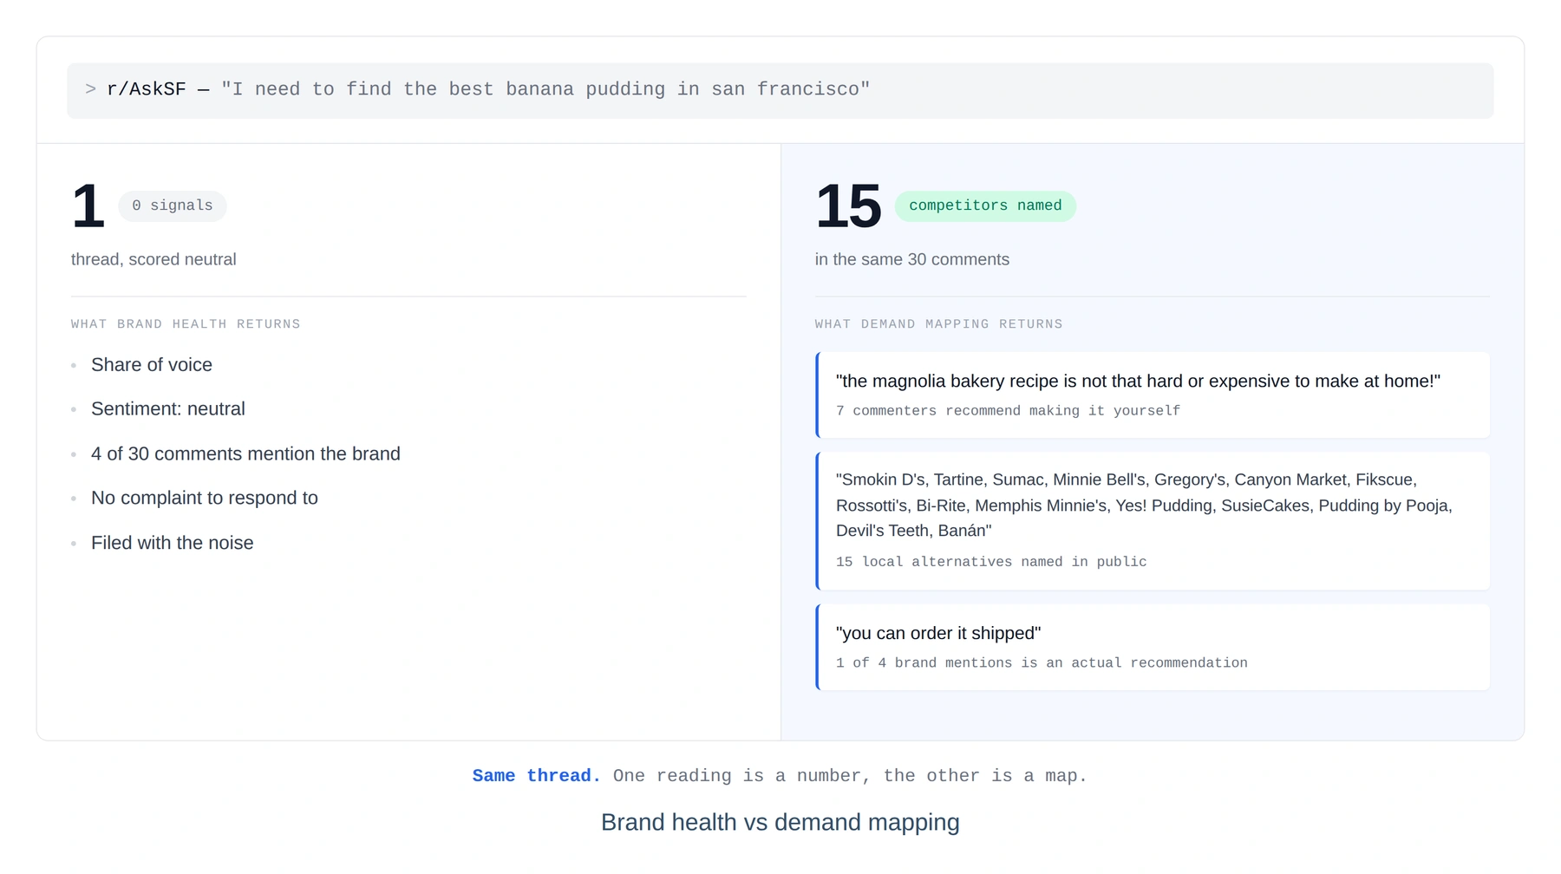Click "in the same 30 comments" caption
Screen dimensions: 1561x874
click(x=911, y=259)
